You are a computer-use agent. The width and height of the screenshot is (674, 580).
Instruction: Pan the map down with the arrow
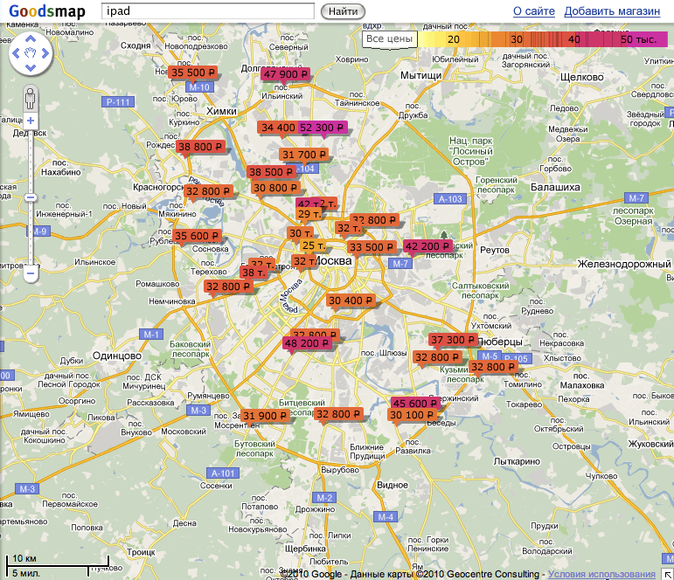point(31,68)
